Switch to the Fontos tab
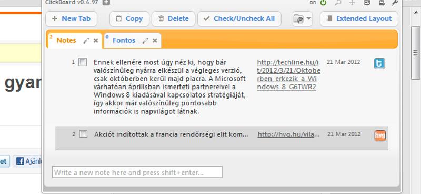This screenshot has height=194, width=421. point(124,41)
